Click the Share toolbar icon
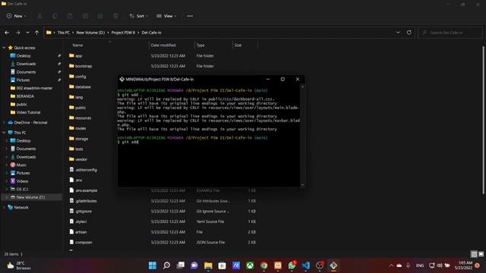This screenshot has height=273, width=486. (x=100, y=16)
